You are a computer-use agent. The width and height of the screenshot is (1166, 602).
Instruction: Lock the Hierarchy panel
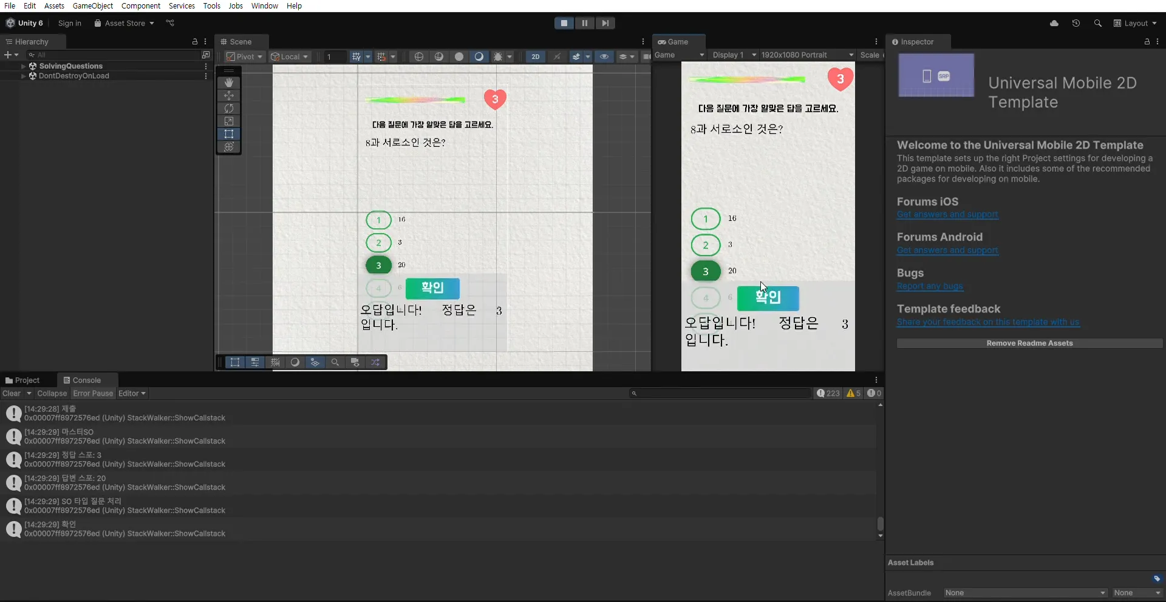point(195,41)
